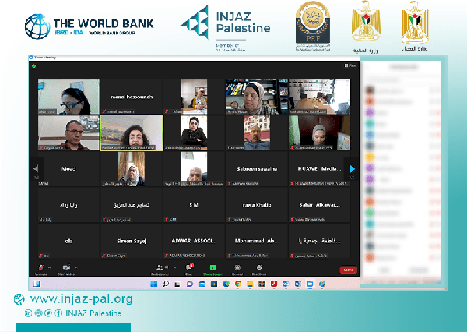
Task: Select the rawa Khatib participant tile
Action: click(257, 205)
